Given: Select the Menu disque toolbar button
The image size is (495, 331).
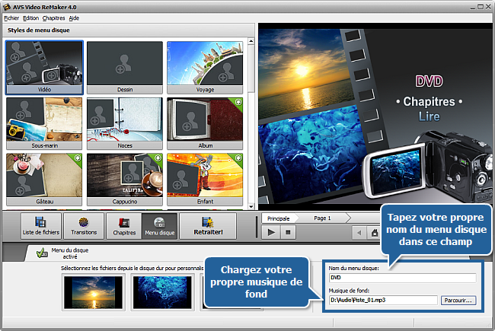Looking at the screenshot, I should point(159,226).
